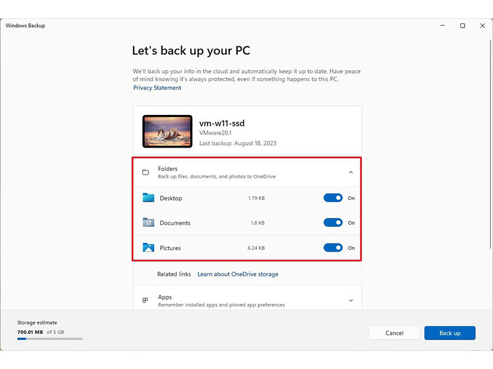Click the Desktop folder label
493x369 pixels.
click(x=171, y=198)
